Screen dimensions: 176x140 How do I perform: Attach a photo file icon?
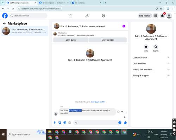pos(60,122)
